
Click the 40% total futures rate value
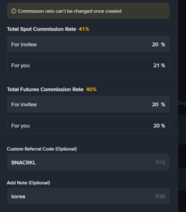(x=91, y=89)
